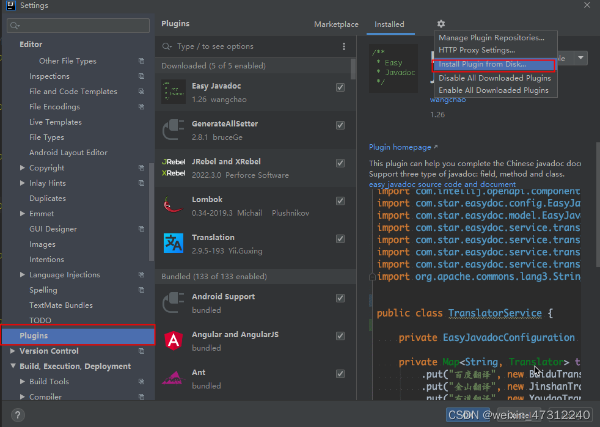600x427 pixels.
Task: Select Live Templates in the settings tree
Action: point(56,122)
